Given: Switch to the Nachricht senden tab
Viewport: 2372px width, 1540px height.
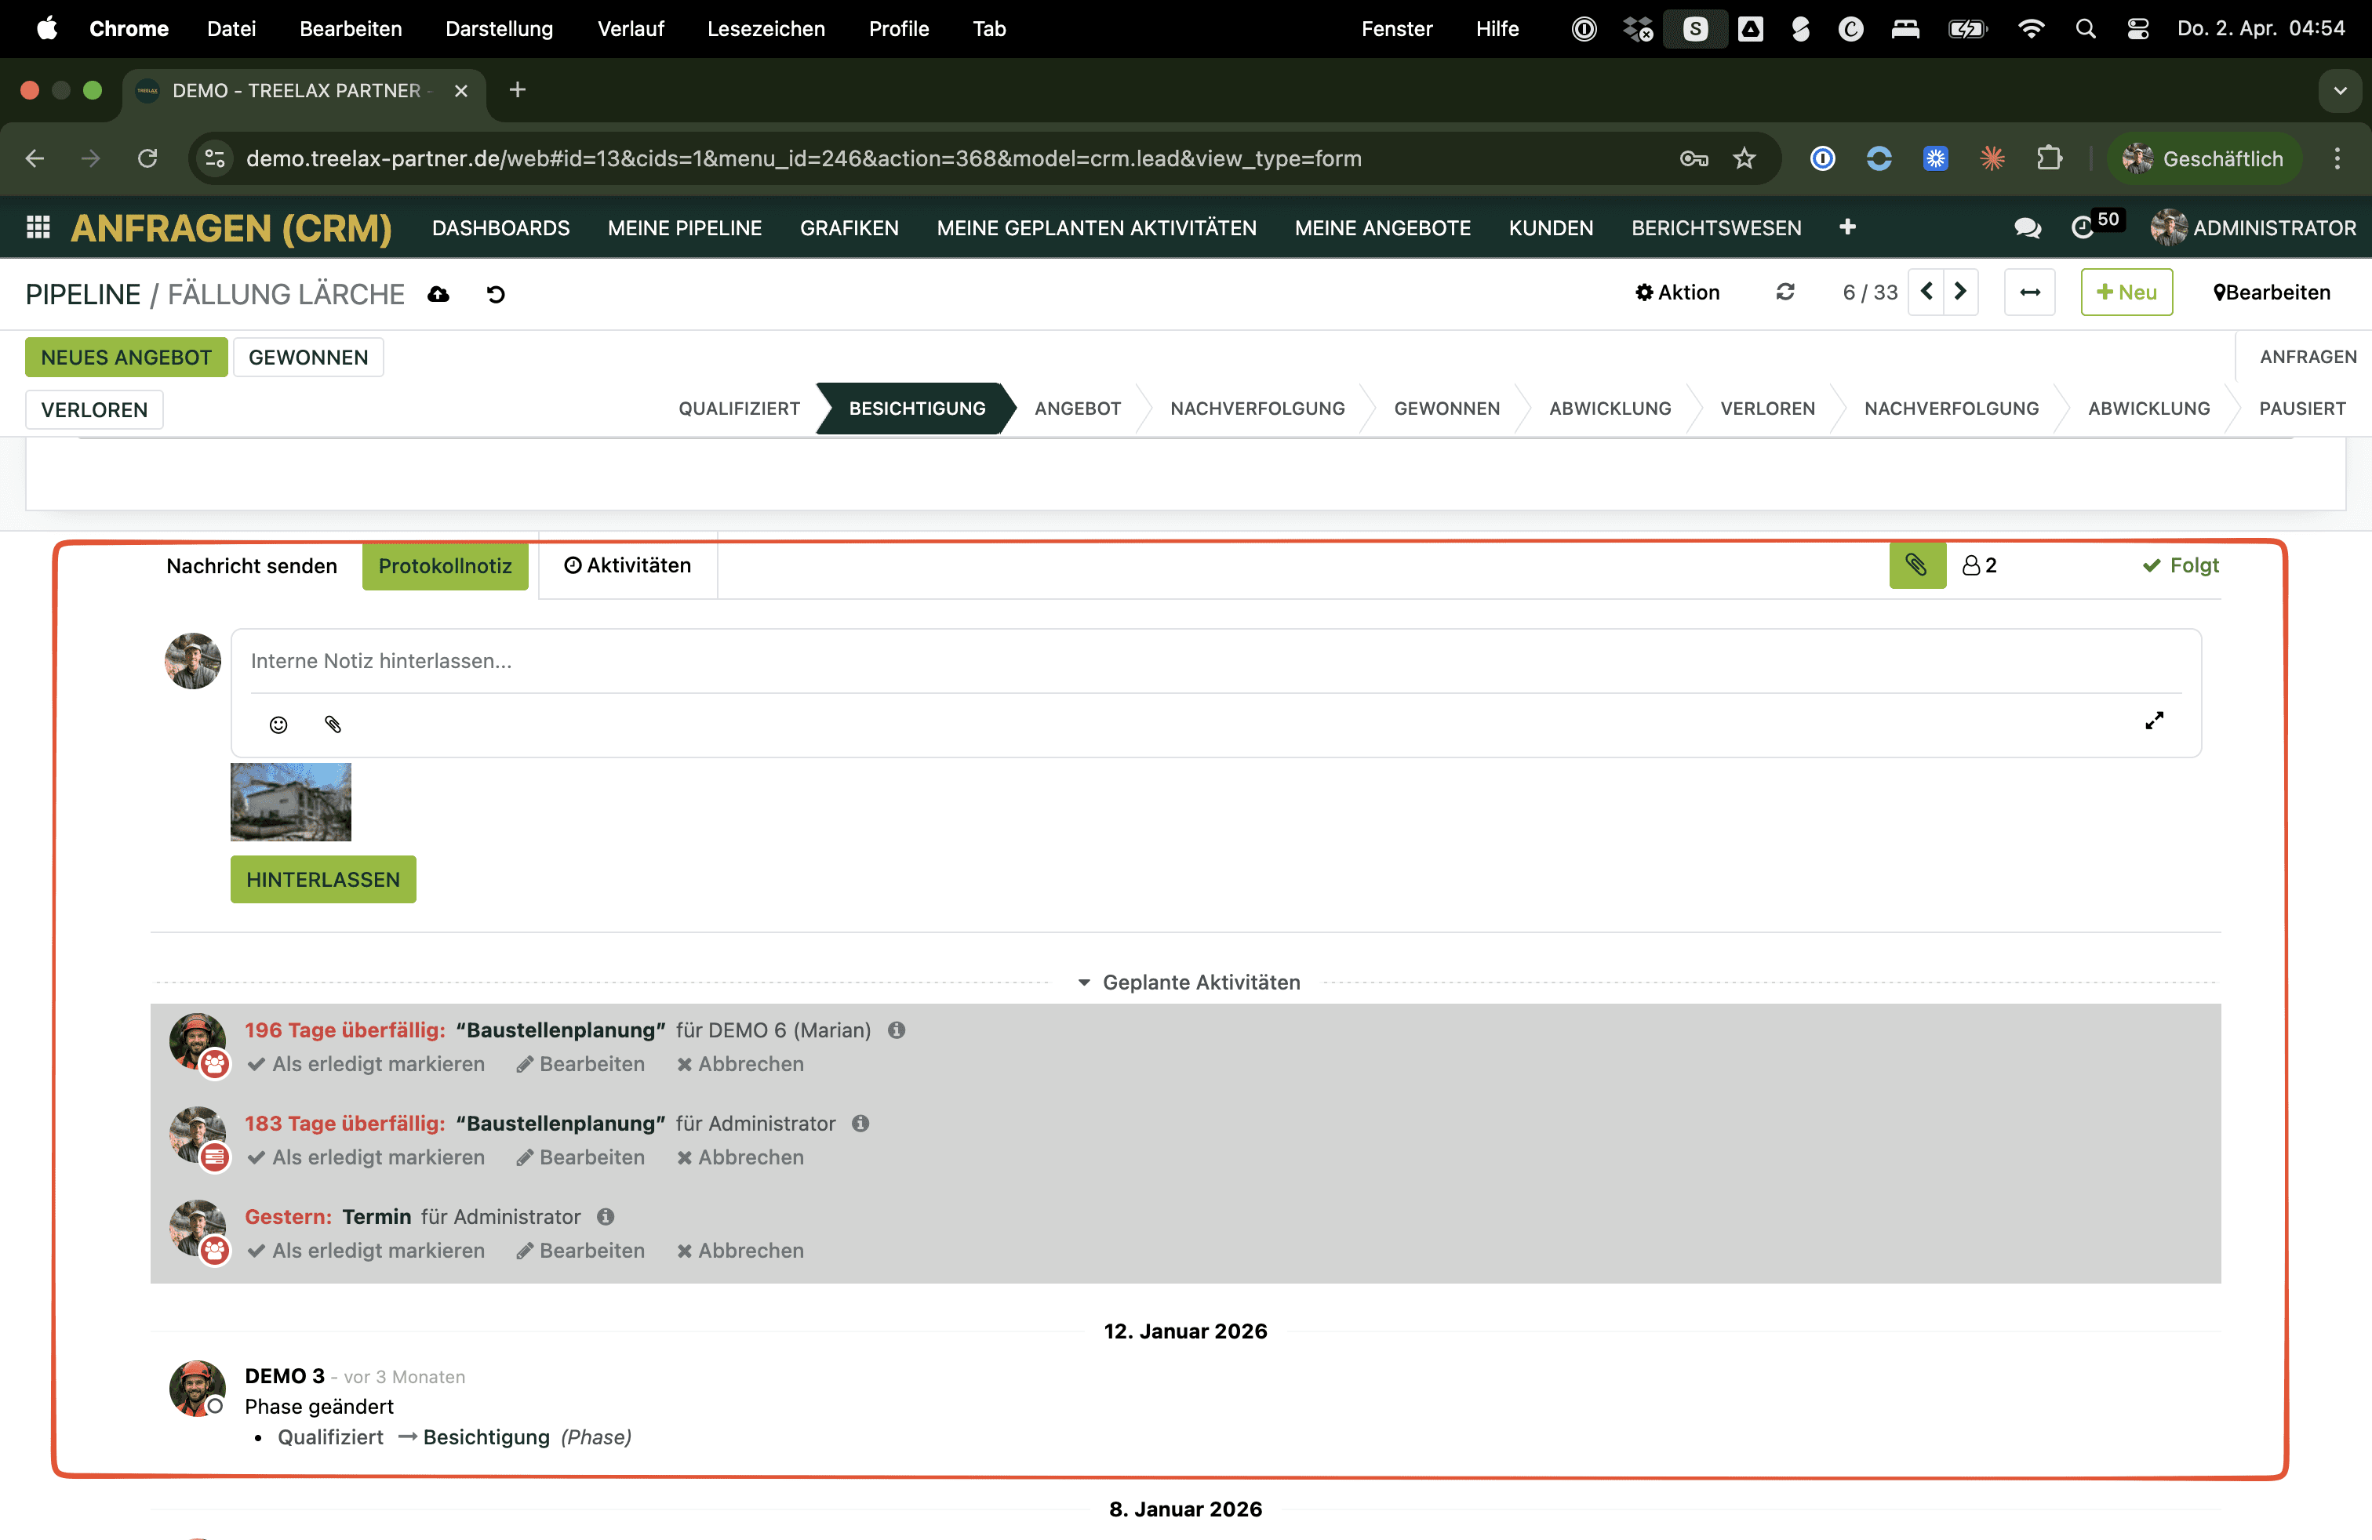Looking at the screenshot, I should tap(251, 566).
